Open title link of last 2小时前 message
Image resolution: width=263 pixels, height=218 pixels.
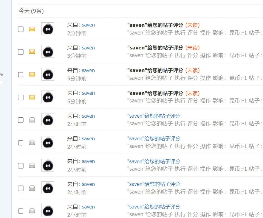tap(154, 207)
